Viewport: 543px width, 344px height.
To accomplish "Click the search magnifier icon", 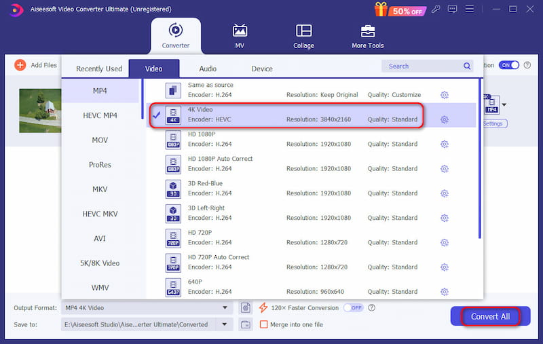I will 467,66.
